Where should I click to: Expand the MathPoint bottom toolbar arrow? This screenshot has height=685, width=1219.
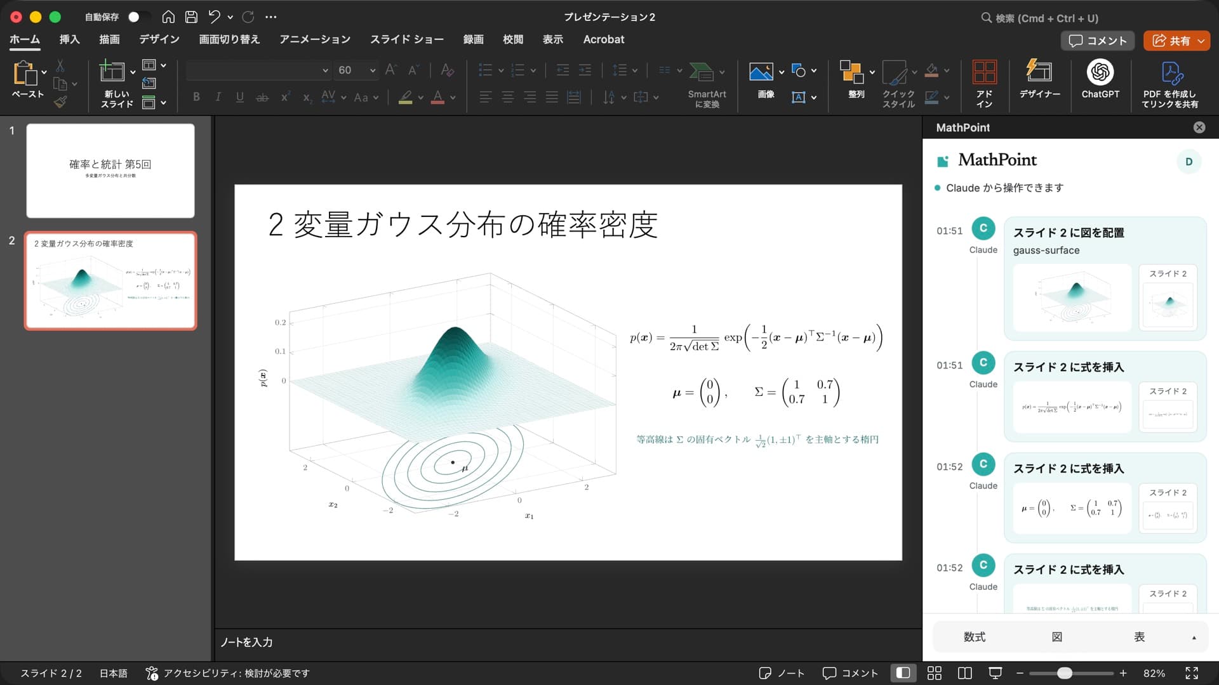coord(1194,637)
